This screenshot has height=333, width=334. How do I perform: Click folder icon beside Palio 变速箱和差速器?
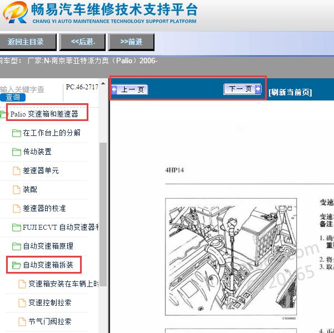pyautogui.click(x=3, y=114)
